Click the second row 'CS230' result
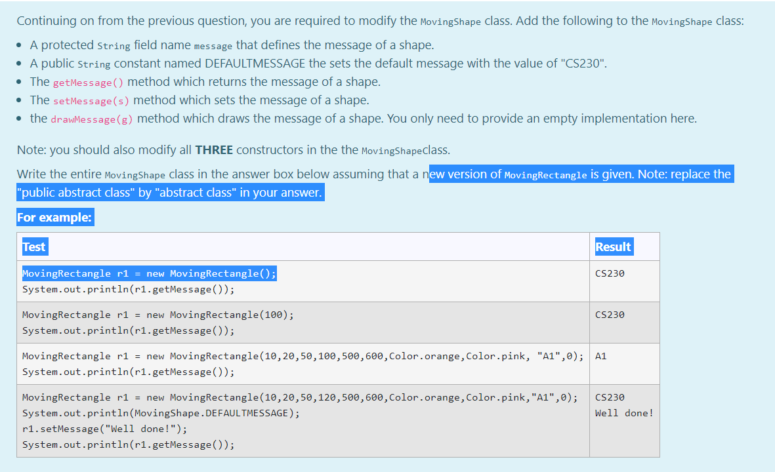Screen dimensions: 775x472 click(x=610, y=315)
